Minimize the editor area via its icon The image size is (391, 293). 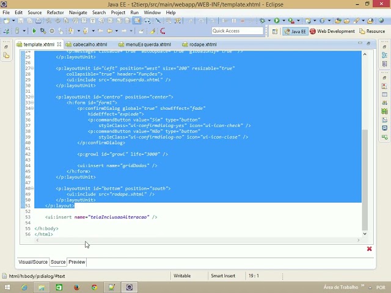(360, 43)
